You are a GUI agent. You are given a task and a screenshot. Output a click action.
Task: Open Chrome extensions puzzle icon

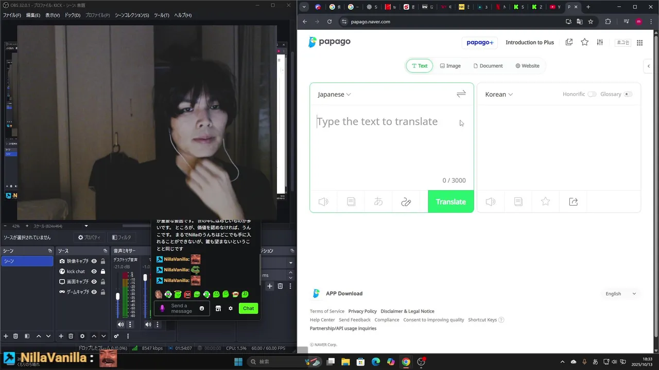coord(608,22)
